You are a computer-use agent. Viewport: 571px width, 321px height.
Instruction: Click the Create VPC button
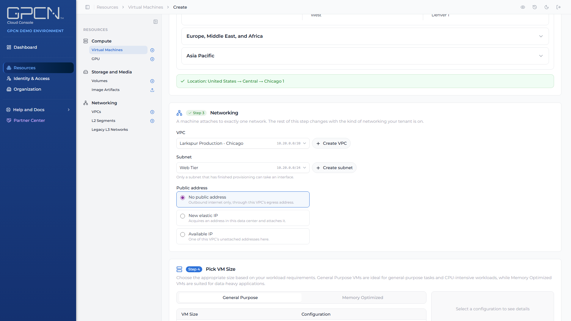click(331, 143)
